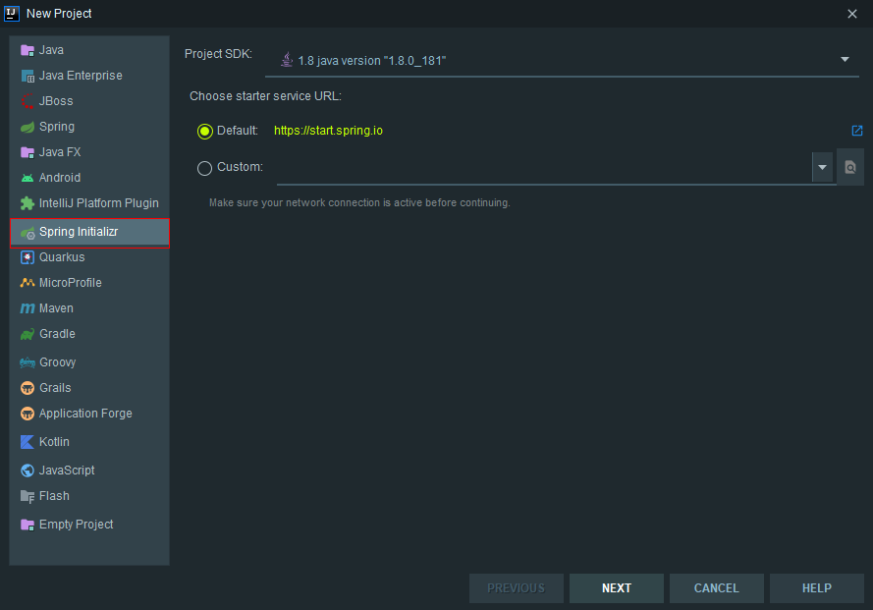Choose Java Enterprise project type label
The image size is (873, 610).
click(81, 76)
